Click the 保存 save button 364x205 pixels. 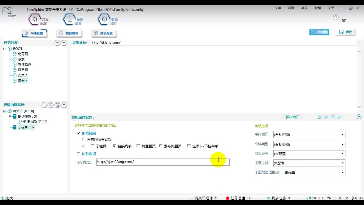346,32
